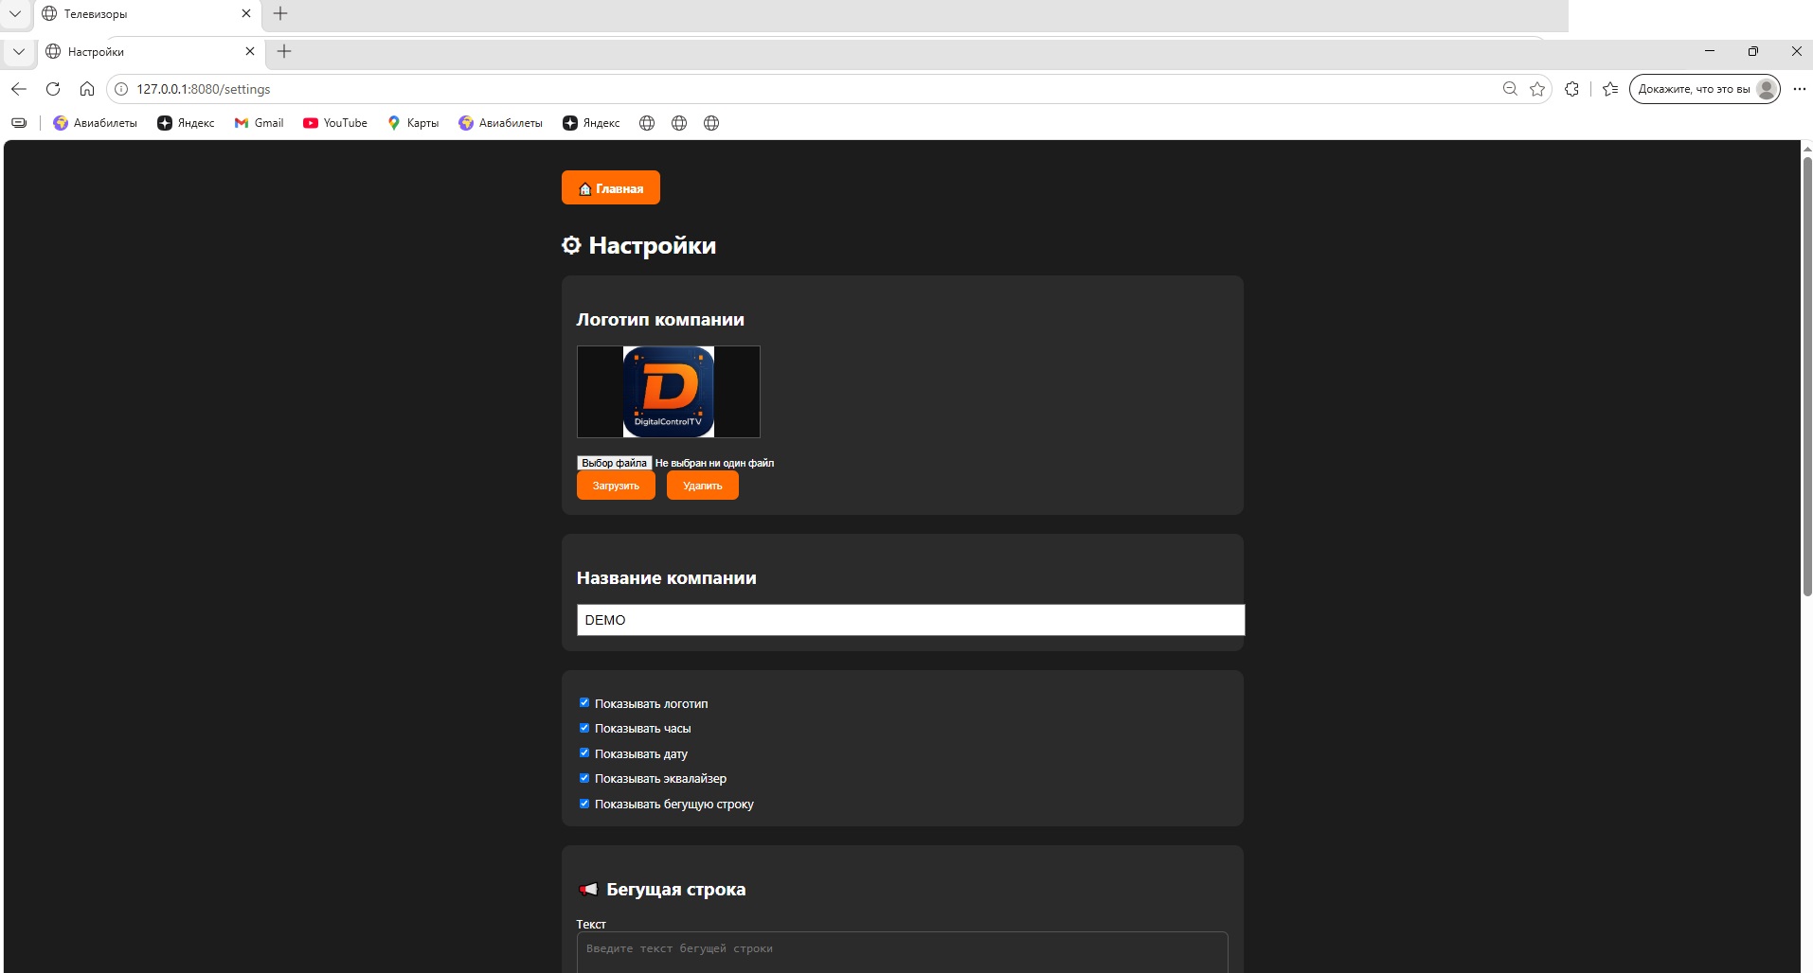Click the DigitalControlTV logo thumbnail
Image resolution: width=1813 pixels, height=973 pixels.
click(x=669, y=392)
